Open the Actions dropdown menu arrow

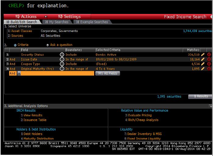[x=46, y=17]
